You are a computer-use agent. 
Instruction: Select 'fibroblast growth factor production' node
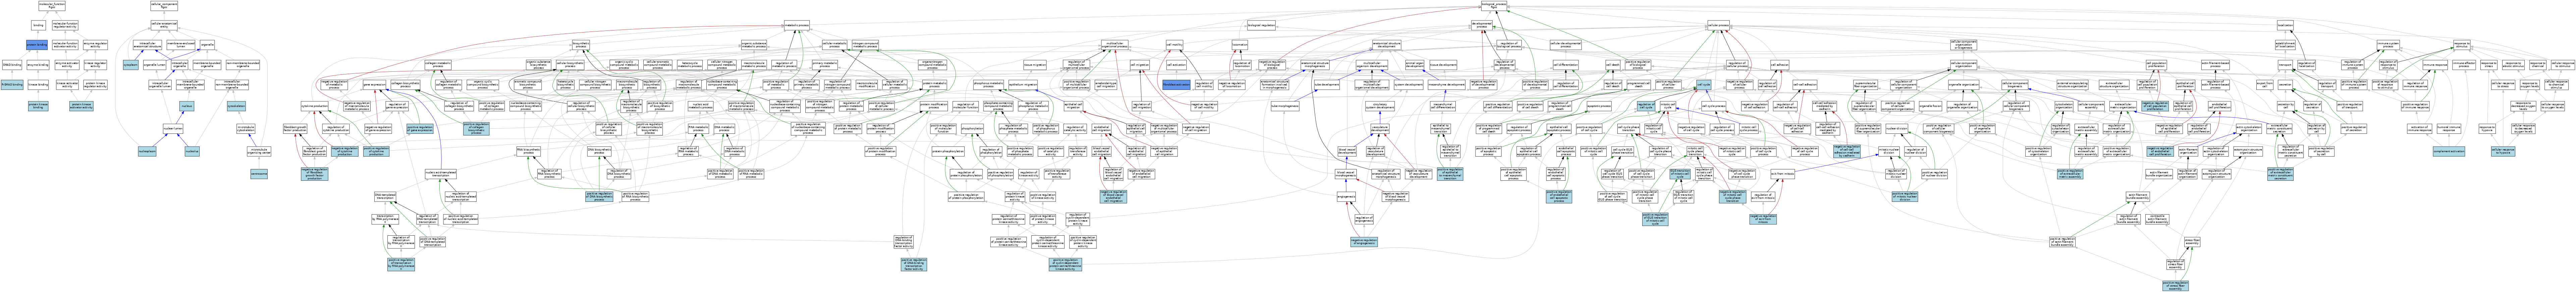coord(295,129)
